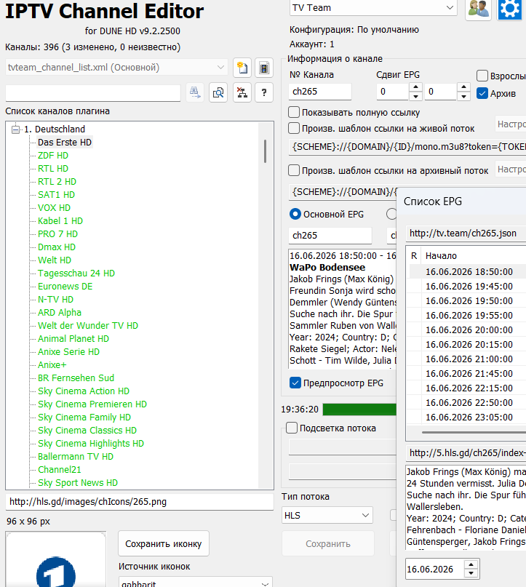Image resolution: width=526 pixels, height=587 pixels.
Task: Click the channel tree vertical scrollbar
Action: [265, 151]
